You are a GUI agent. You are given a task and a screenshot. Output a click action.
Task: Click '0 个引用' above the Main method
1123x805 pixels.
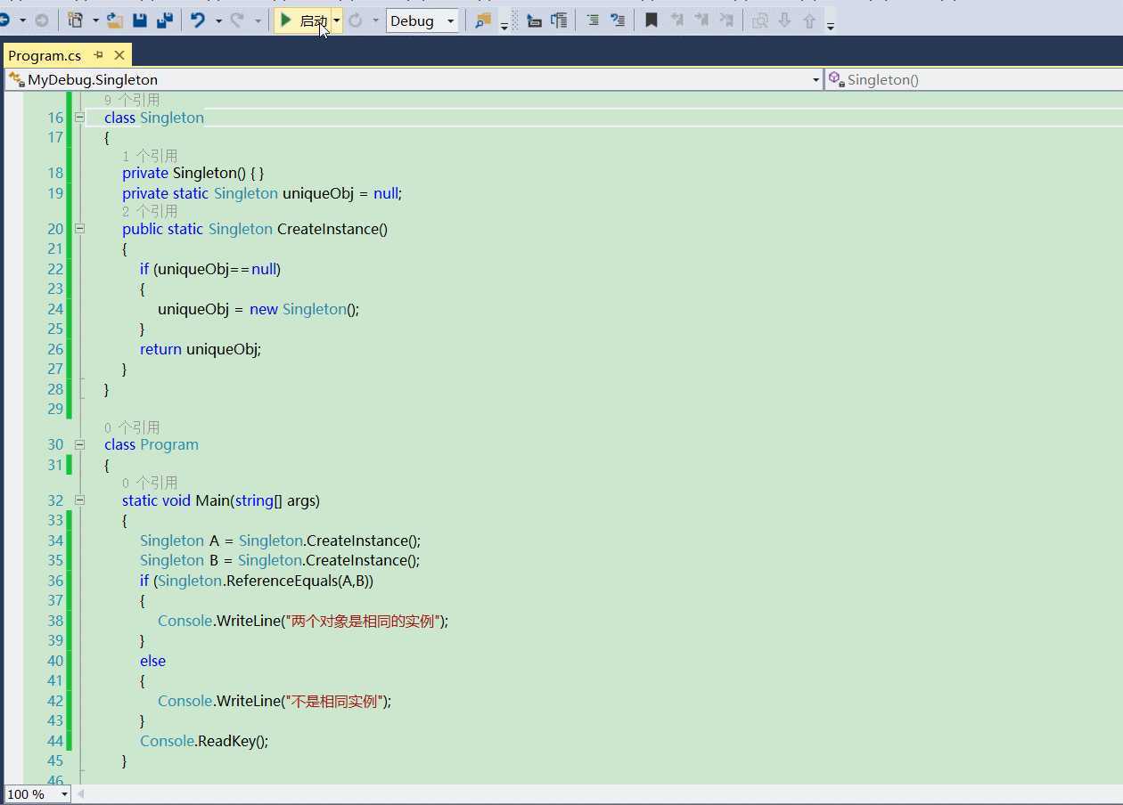click(x=150, y=483)
